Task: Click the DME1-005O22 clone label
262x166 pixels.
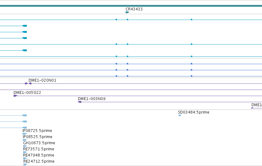Action: click(27, 93)
